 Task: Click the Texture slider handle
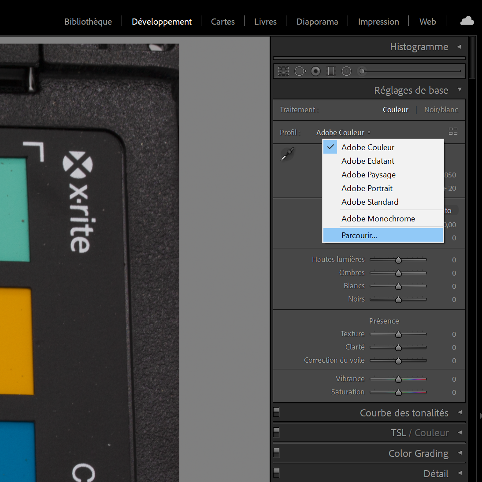398,335
